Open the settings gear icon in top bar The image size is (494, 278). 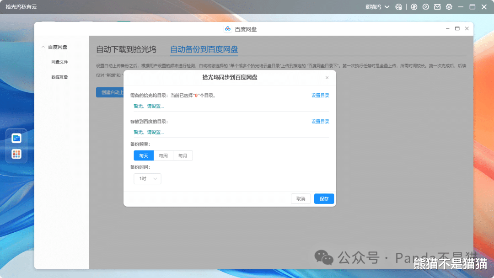tap(449, 7)
